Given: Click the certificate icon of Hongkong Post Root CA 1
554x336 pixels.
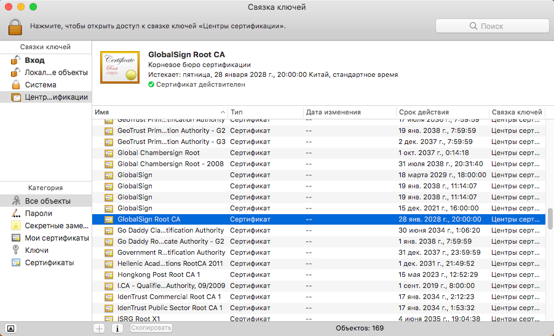Looking at the screenshot, I should click(x=109, y=275).
